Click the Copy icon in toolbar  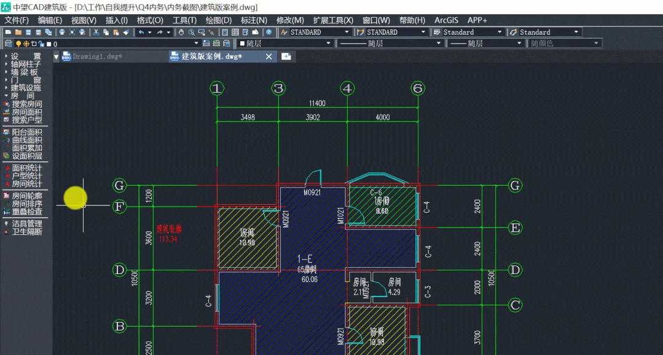click(x=106, y=32)
